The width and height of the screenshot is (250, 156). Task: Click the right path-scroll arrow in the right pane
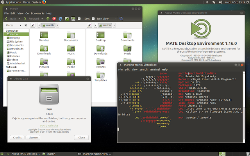(x=114, y=25)
